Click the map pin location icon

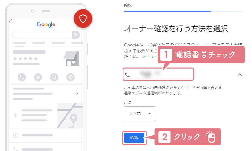[15, 115]
